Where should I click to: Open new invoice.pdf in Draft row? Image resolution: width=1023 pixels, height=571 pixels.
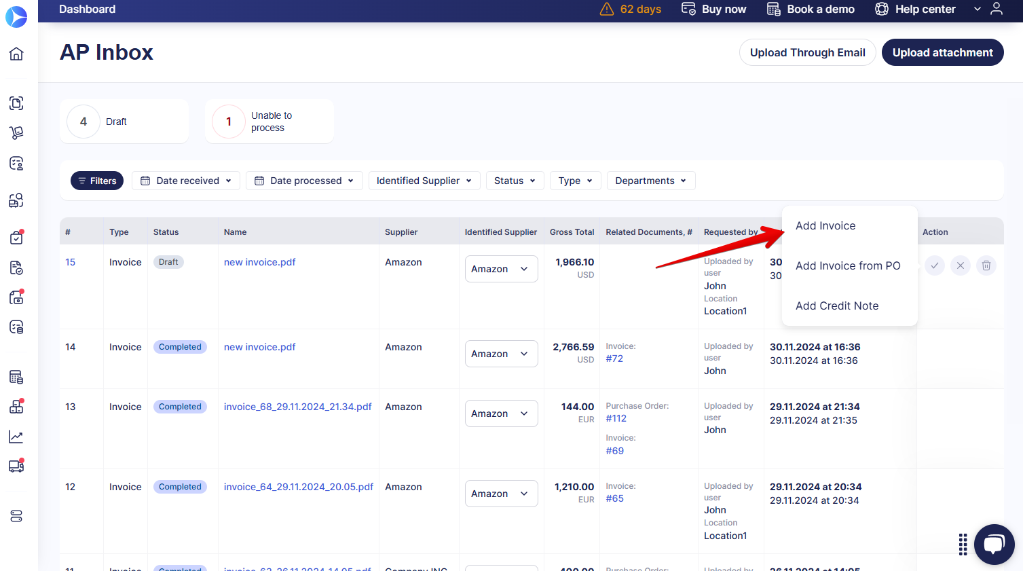click(260, 262)
